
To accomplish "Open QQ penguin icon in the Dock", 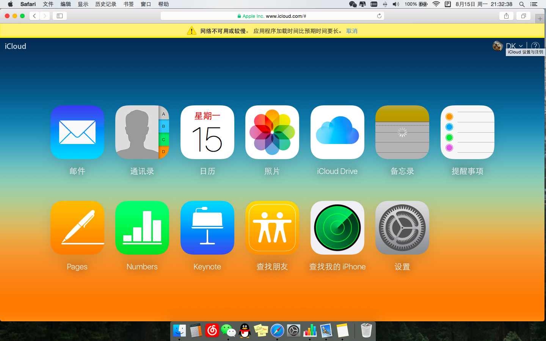I will (x=245, y=330).
